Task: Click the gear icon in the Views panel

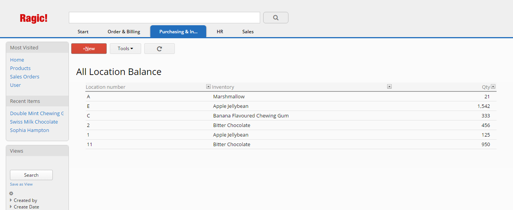Action: [x=11, y=194]
